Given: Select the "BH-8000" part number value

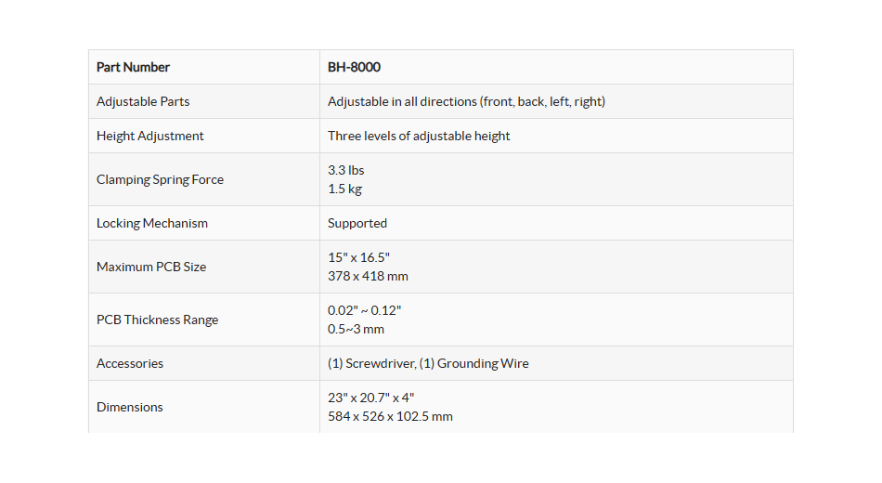Looking at the screenshot, I should pos(354,67).
